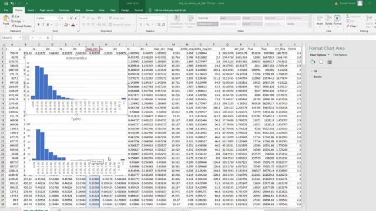Image resolution: width=376 pixels, height=211 pixels.
Task: Switch to the Insert ribbon tab
Action: [x=31, y=11]
